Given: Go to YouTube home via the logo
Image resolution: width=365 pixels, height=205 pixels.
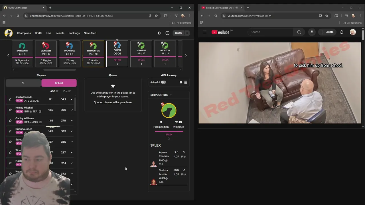Looking at the screenshot, I should (x=220, y=32).
